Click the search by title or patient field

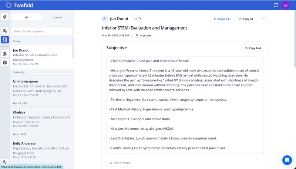pos(42,32)
